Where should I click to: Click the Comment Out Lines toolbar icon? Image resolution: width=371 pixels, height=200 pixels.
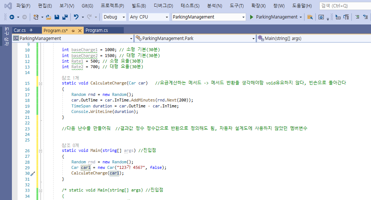(x=365, y=17)
